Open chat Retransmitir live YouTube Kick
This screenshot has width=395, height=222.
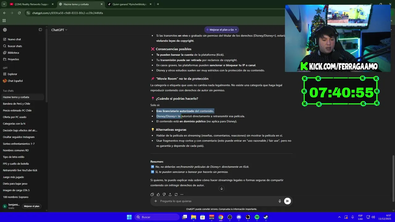coord(20,170)
